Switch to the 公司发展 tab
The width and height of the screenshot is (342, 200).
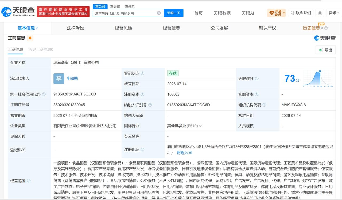[x=219, y=28]
